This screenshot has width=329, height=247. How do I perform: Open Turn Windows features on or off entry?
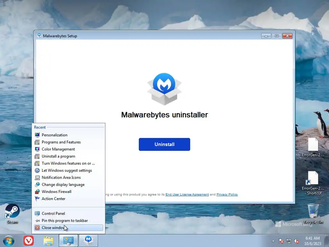pos(68,163)
